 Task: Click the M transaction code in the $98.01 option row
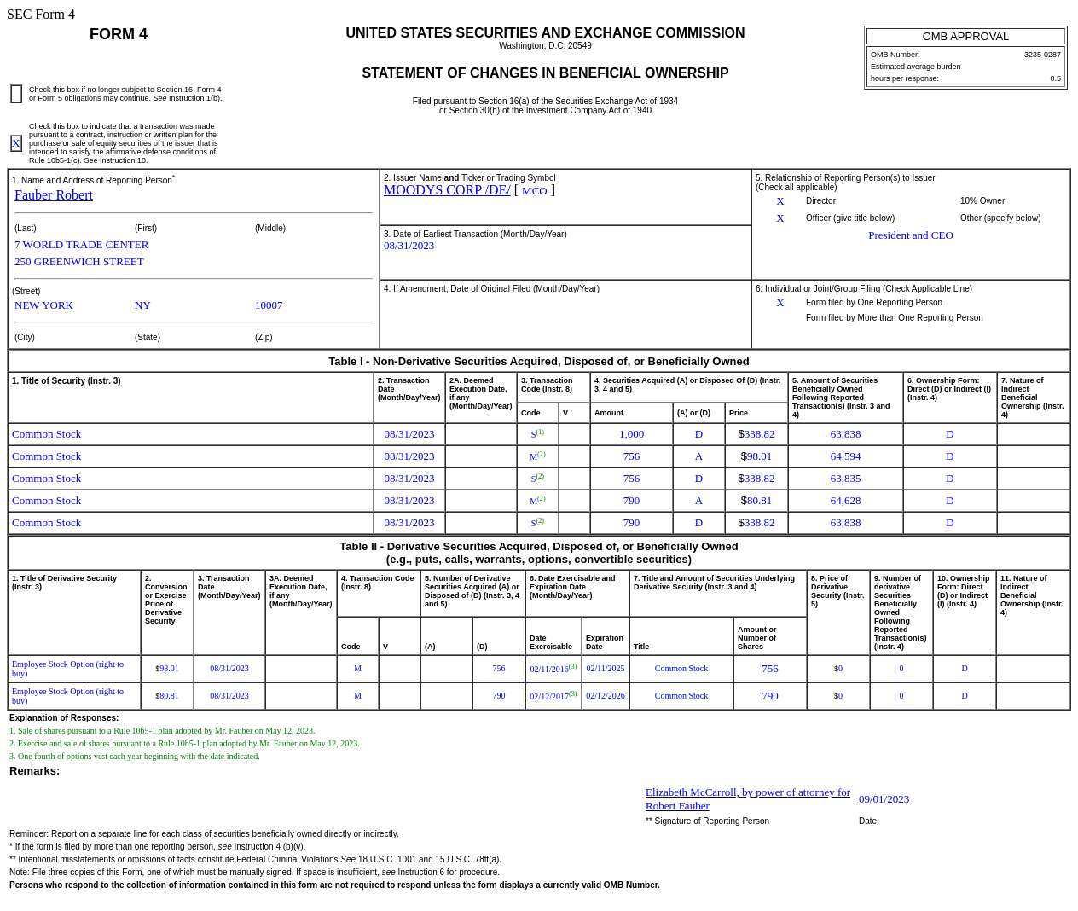coord(357,669)
